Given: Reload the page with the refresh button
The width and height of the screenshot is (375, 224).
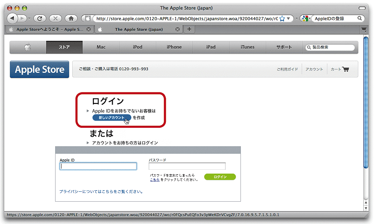Looking at the screenshot, I should pos(40,18).
